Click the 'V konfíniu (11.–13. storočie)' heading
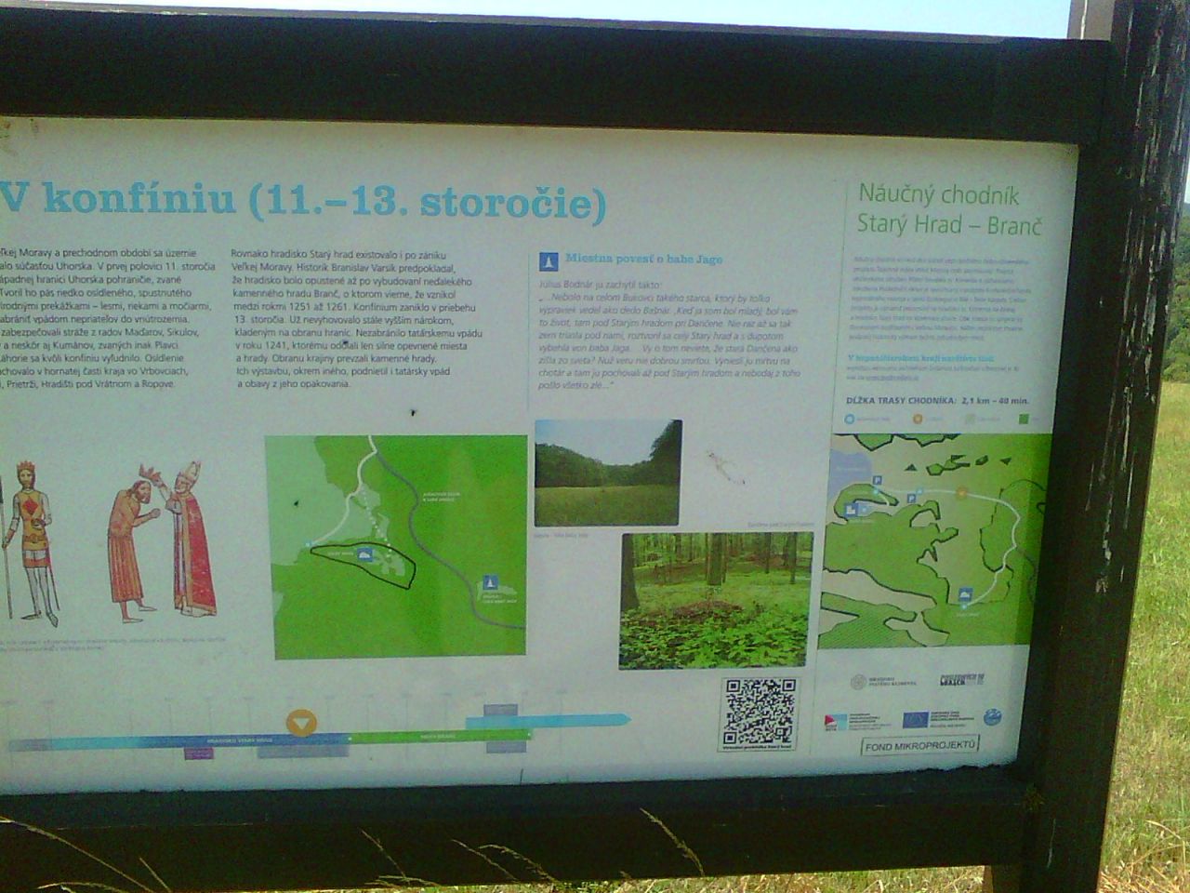 (x=303, y=201)
